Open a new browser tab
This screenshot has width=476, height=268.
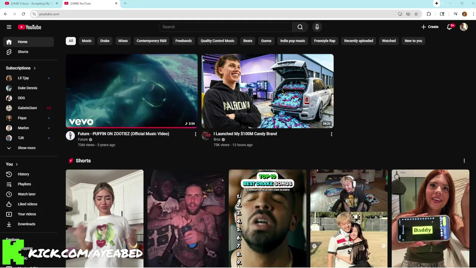125,3
